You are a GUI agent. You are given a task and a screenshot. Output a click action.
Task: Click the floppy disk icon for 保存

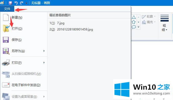[6, 40]
